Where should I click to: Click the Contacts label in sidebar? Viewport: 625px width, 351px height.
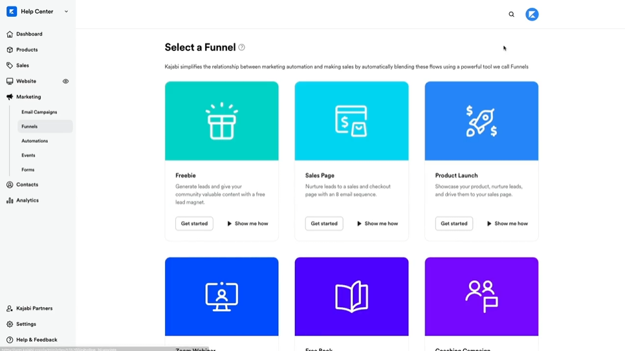27,185
